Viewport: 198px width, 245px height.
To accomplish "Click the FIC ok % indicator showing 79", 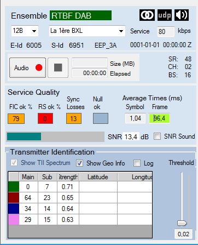I will pyautogui.click(x=16, y=118).
